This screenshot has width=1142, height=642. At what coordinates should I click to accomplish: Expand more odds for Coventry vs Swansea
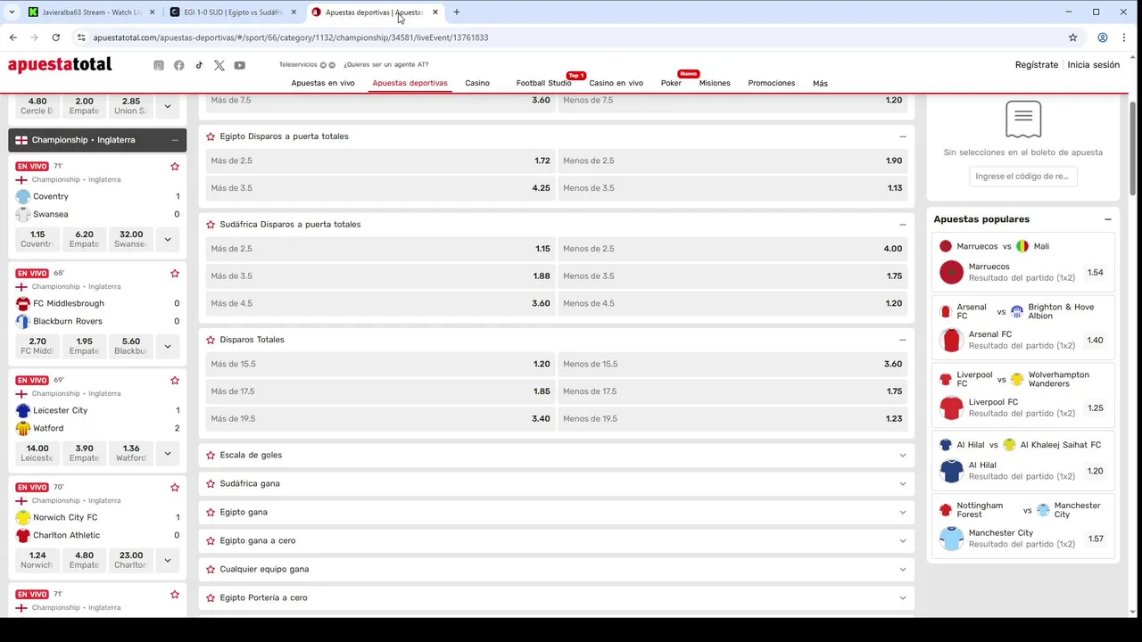167,239
